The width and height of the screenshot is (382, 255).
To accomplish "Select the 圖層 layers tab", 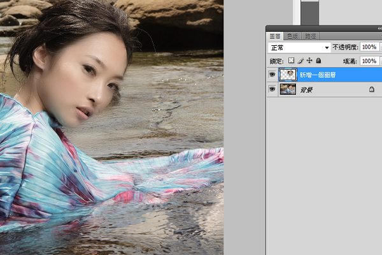I will (x=275, y=36).
